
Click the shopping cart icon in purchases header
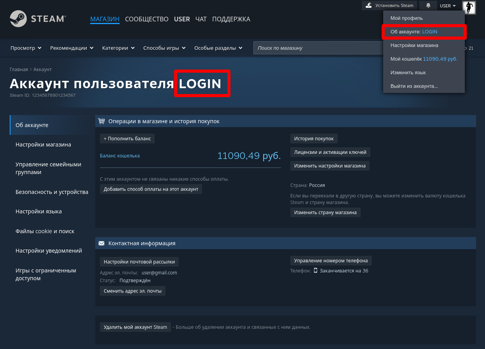102,121
